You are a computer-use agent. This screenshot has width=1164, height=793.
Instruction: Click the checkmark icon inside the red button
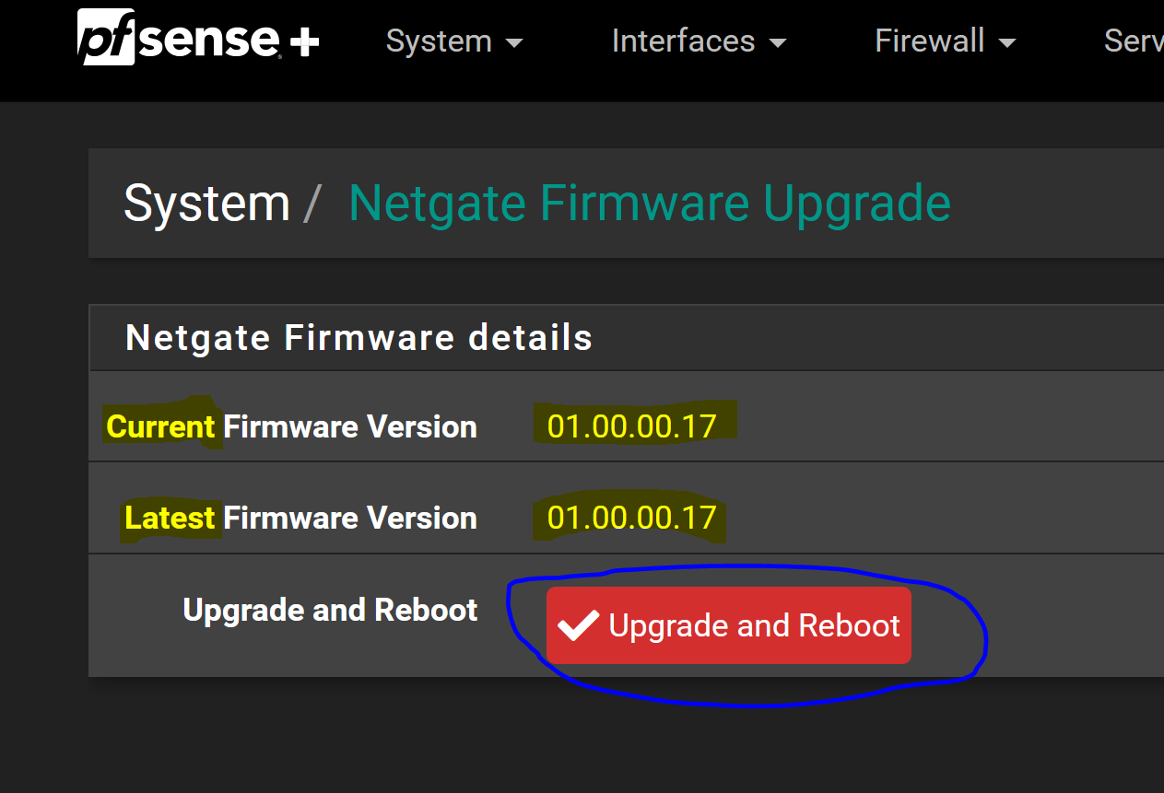[579, 626]
